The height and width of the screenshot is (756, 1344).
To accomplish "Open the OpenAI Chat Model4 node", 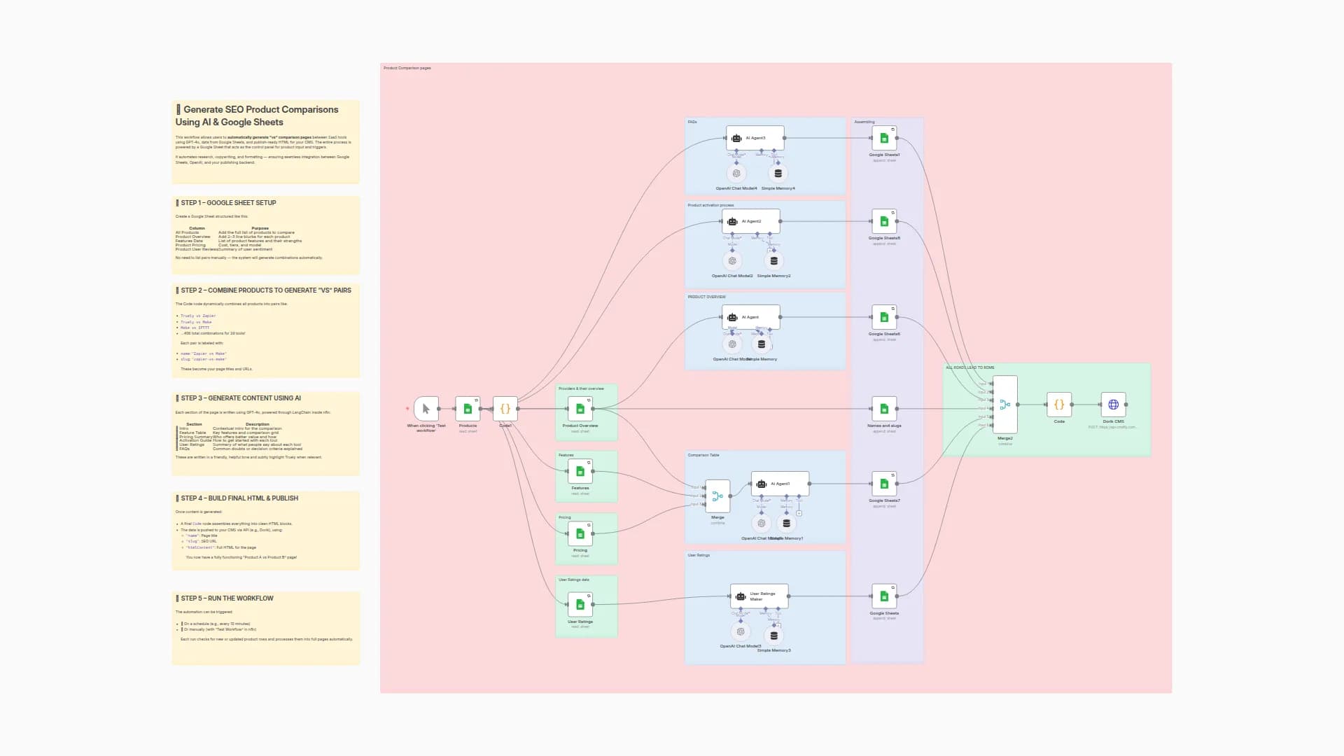I will pos(735,173).
